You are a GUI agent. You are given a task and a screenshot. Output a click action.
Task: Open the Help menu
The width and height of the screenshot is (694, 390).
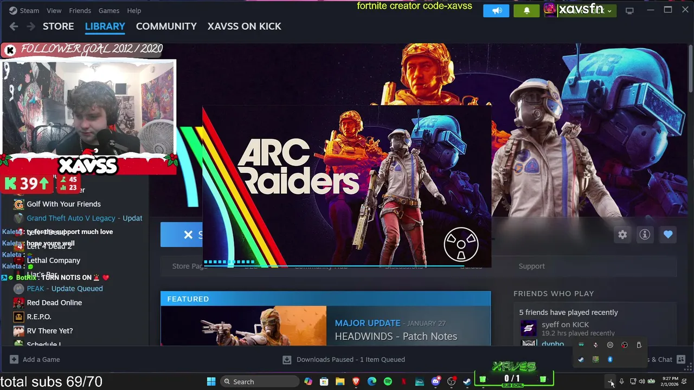134,10
